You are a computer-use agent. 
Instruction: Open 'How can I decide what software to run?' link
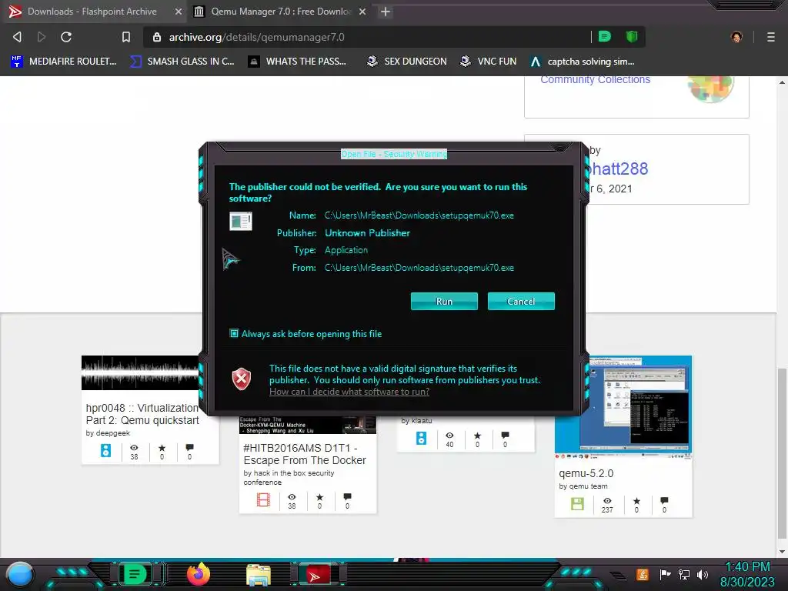(349, 392)
